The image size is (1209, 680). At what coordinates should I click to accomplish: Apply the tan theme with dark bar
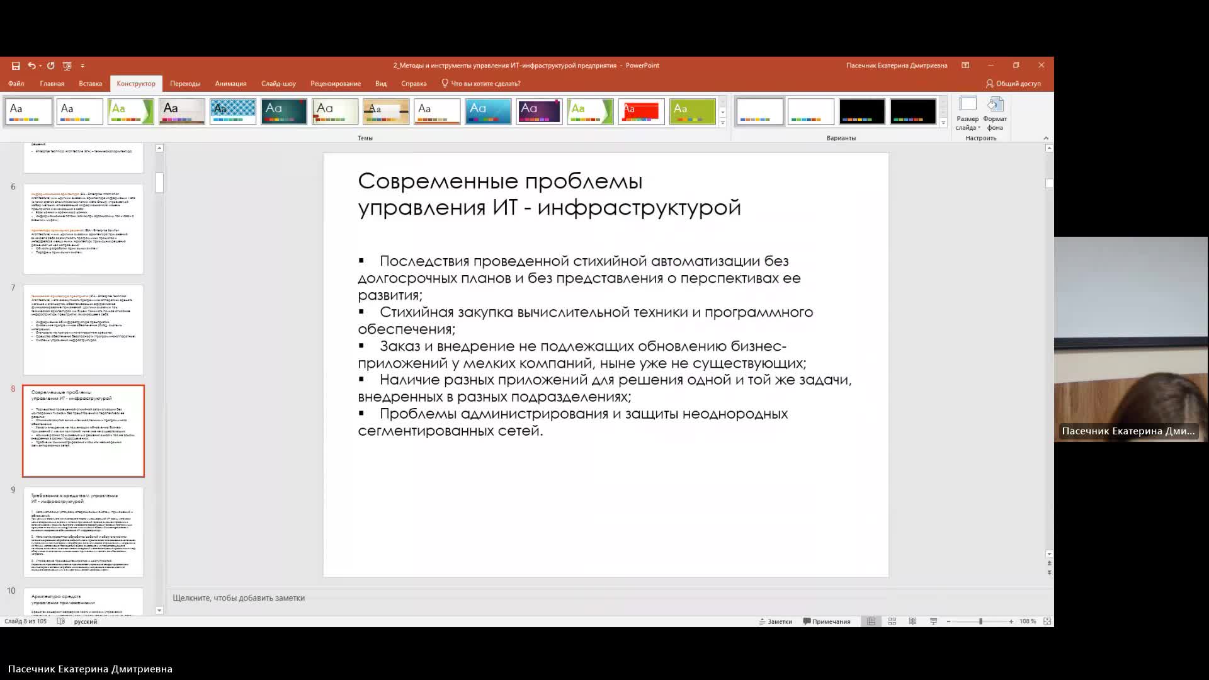pyautogui.click(x=386, y=111)
